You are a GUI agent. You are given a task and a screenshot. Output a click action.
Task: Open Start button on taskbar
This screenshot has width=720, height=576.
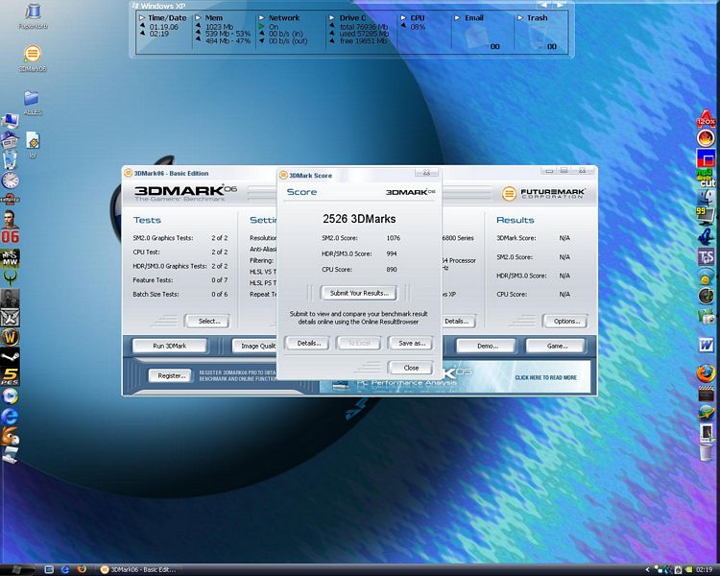tap(17, 569)
